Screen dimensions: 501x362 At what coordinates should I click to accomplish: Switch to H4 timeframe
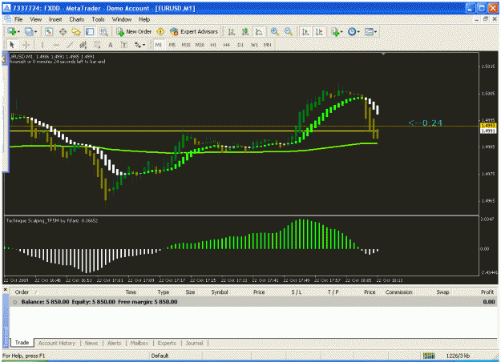(227, 45)
